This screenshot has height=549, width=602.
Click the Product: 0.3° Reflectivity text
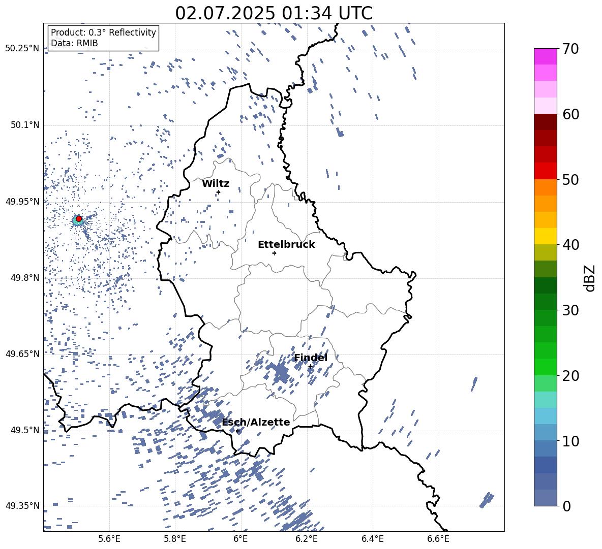pos(103,33)
